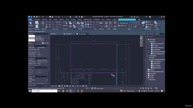Screen dimensions: 193x108
Task: Collapse the Constraints section
Action: coord(47,46)
